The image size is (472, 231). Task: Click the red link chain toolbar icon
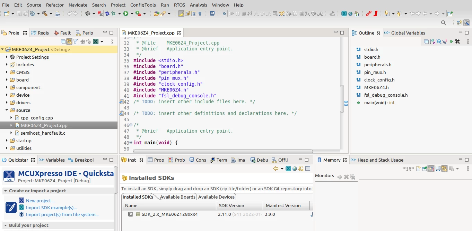pyautogui.click(x=369, y=13)
